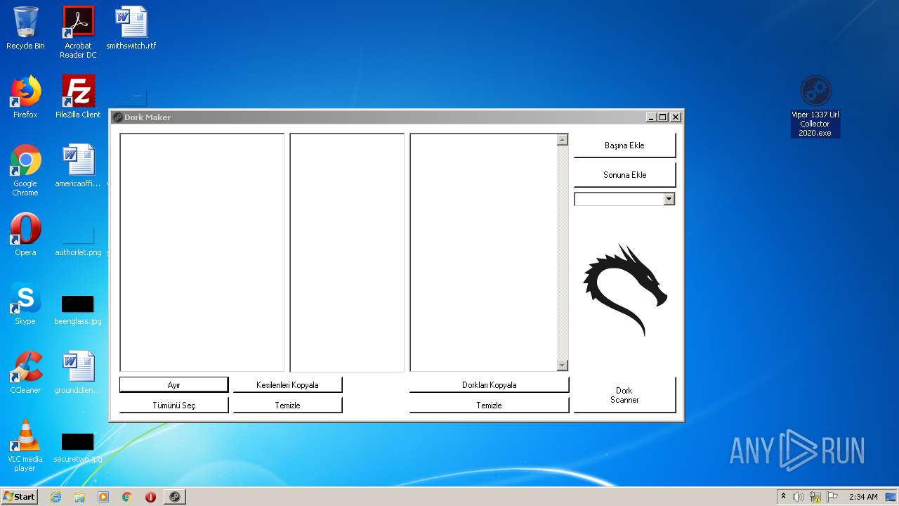The image size is (899, 506).
Task: Select the groundclien document icon
Action: tap(78, 372)
